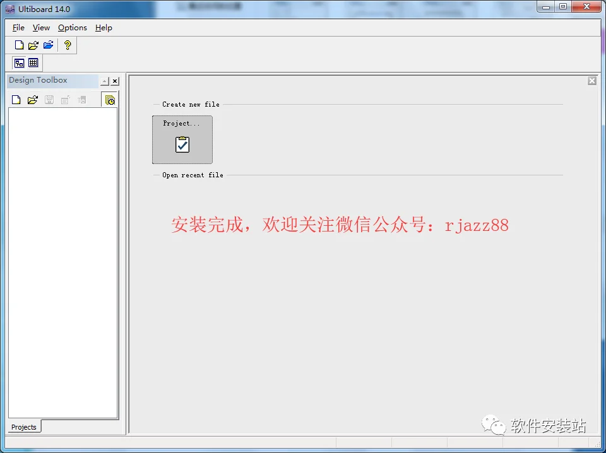Click the grayed Close project icon in Design Toolbox
This screenshot has height=453, width=606.
point(65,100)
